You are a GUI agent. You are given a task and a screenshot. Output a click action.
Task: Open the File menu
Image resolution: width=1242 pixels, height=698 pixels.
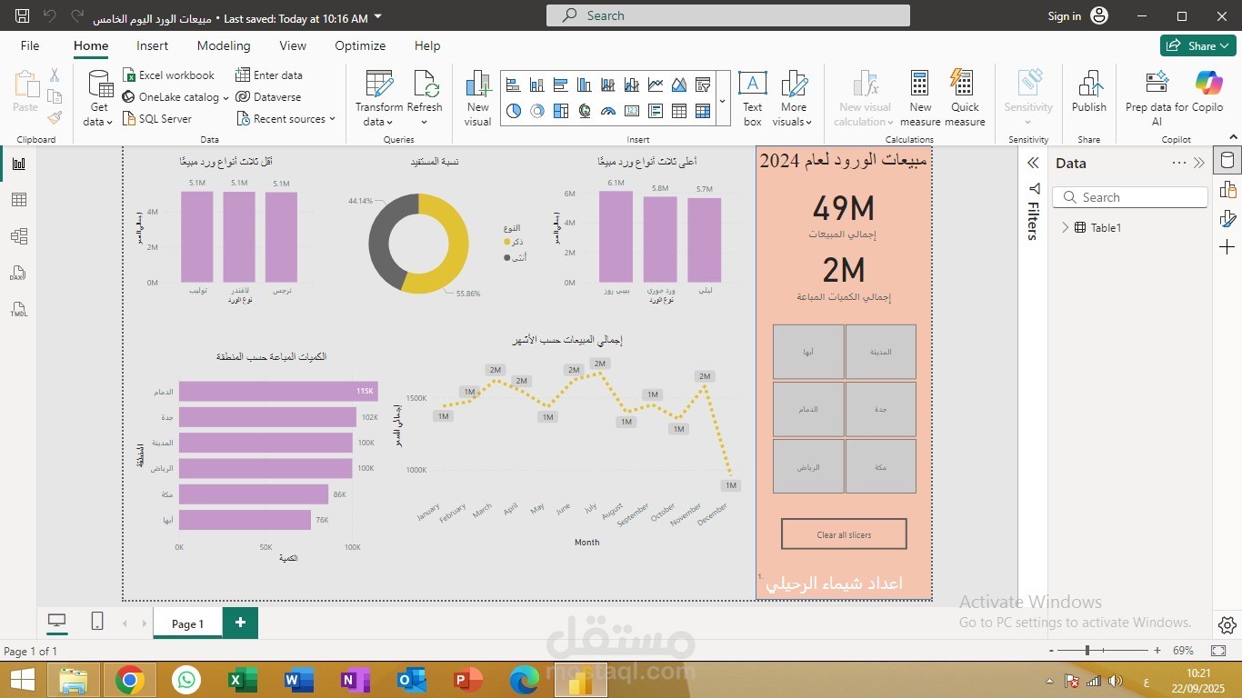(30, 45)
